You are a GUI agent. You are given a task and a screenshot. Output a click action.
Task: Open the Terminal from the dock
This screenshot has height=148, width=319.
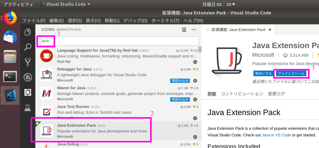(10, 76)
